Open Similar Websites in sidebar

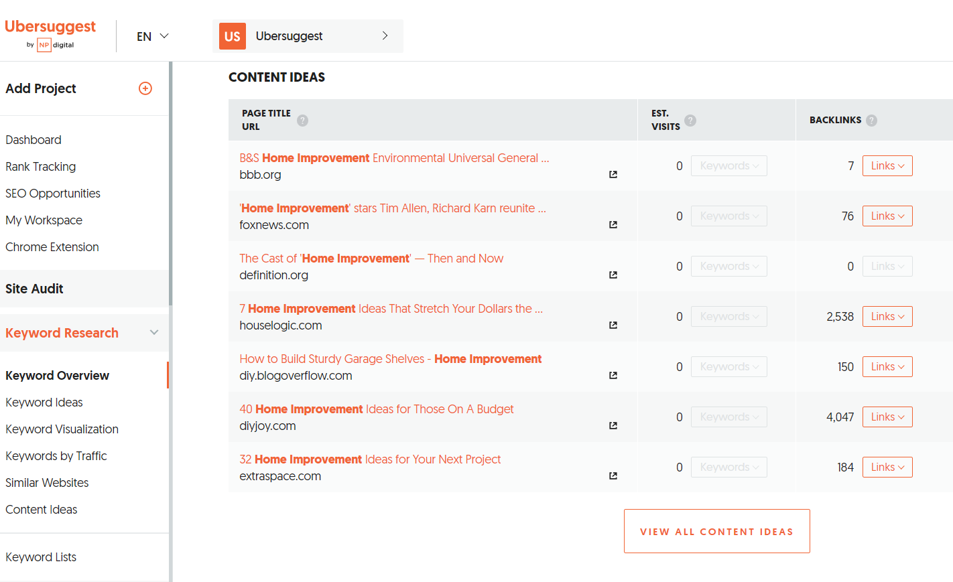pyautogui.click(x=47, y=483)
